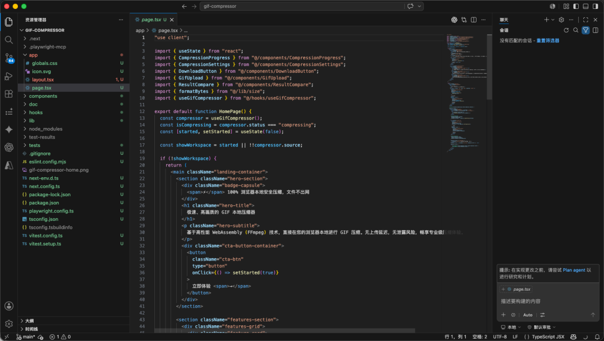Click the Plan agent link in chat tip
The height and width of the screenshot is (341, 604).
pos(574,270)
